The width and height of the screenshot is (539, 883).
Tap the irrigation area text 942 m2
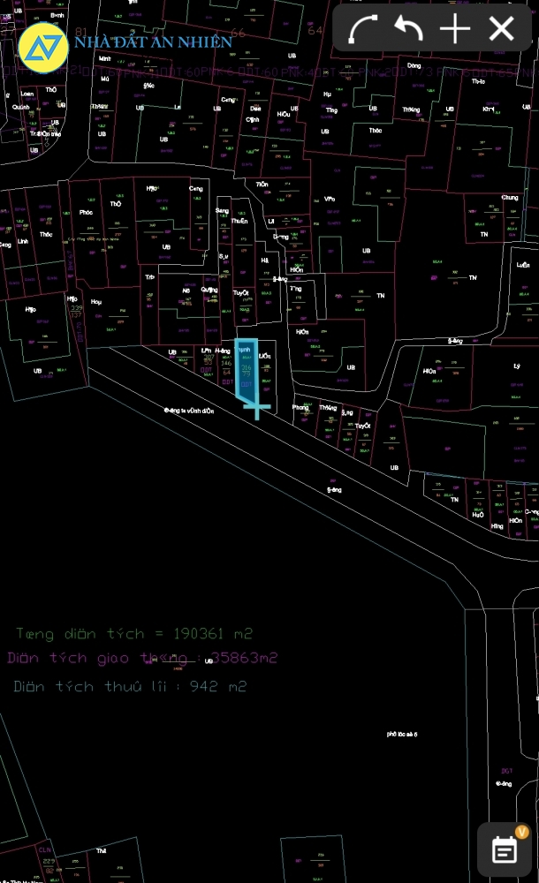pyautogui.click(x=130, y=686)
